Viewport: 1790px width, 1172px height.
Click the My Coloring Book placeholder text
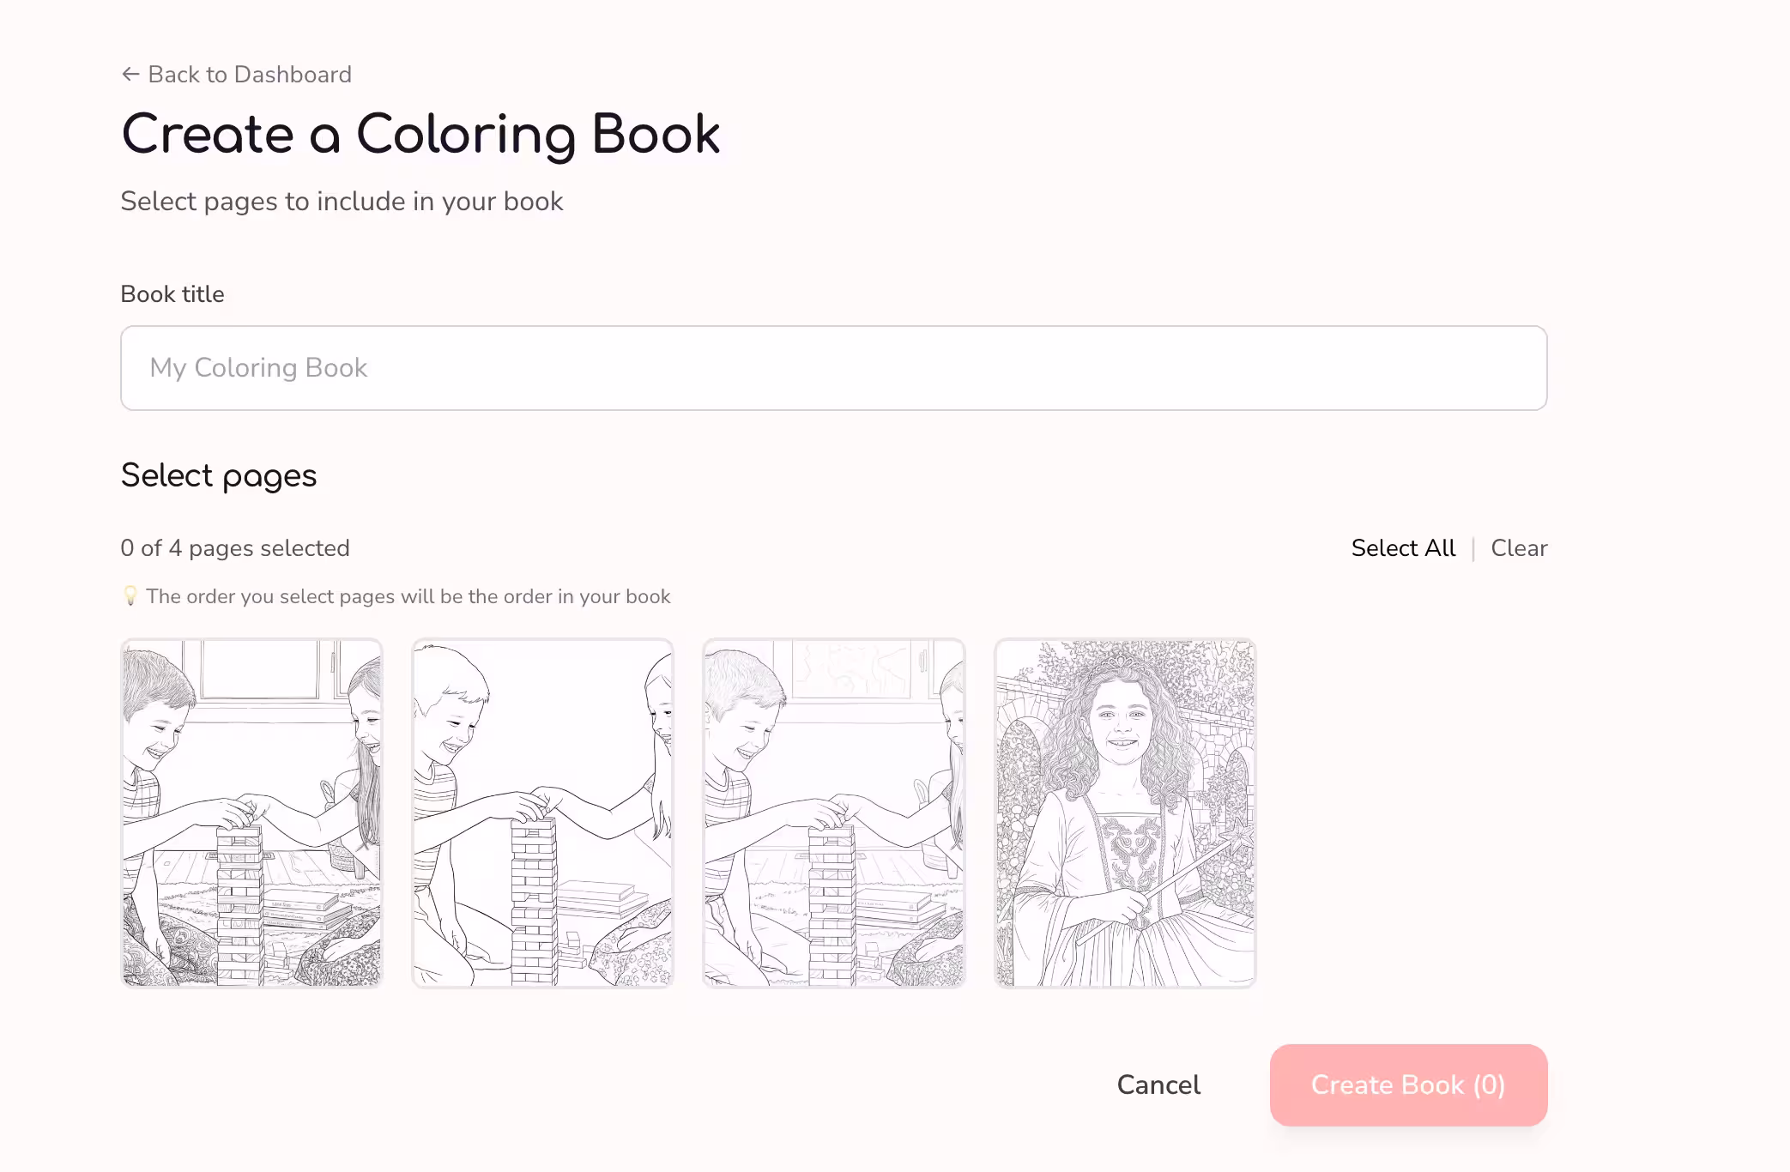(258, 368)
